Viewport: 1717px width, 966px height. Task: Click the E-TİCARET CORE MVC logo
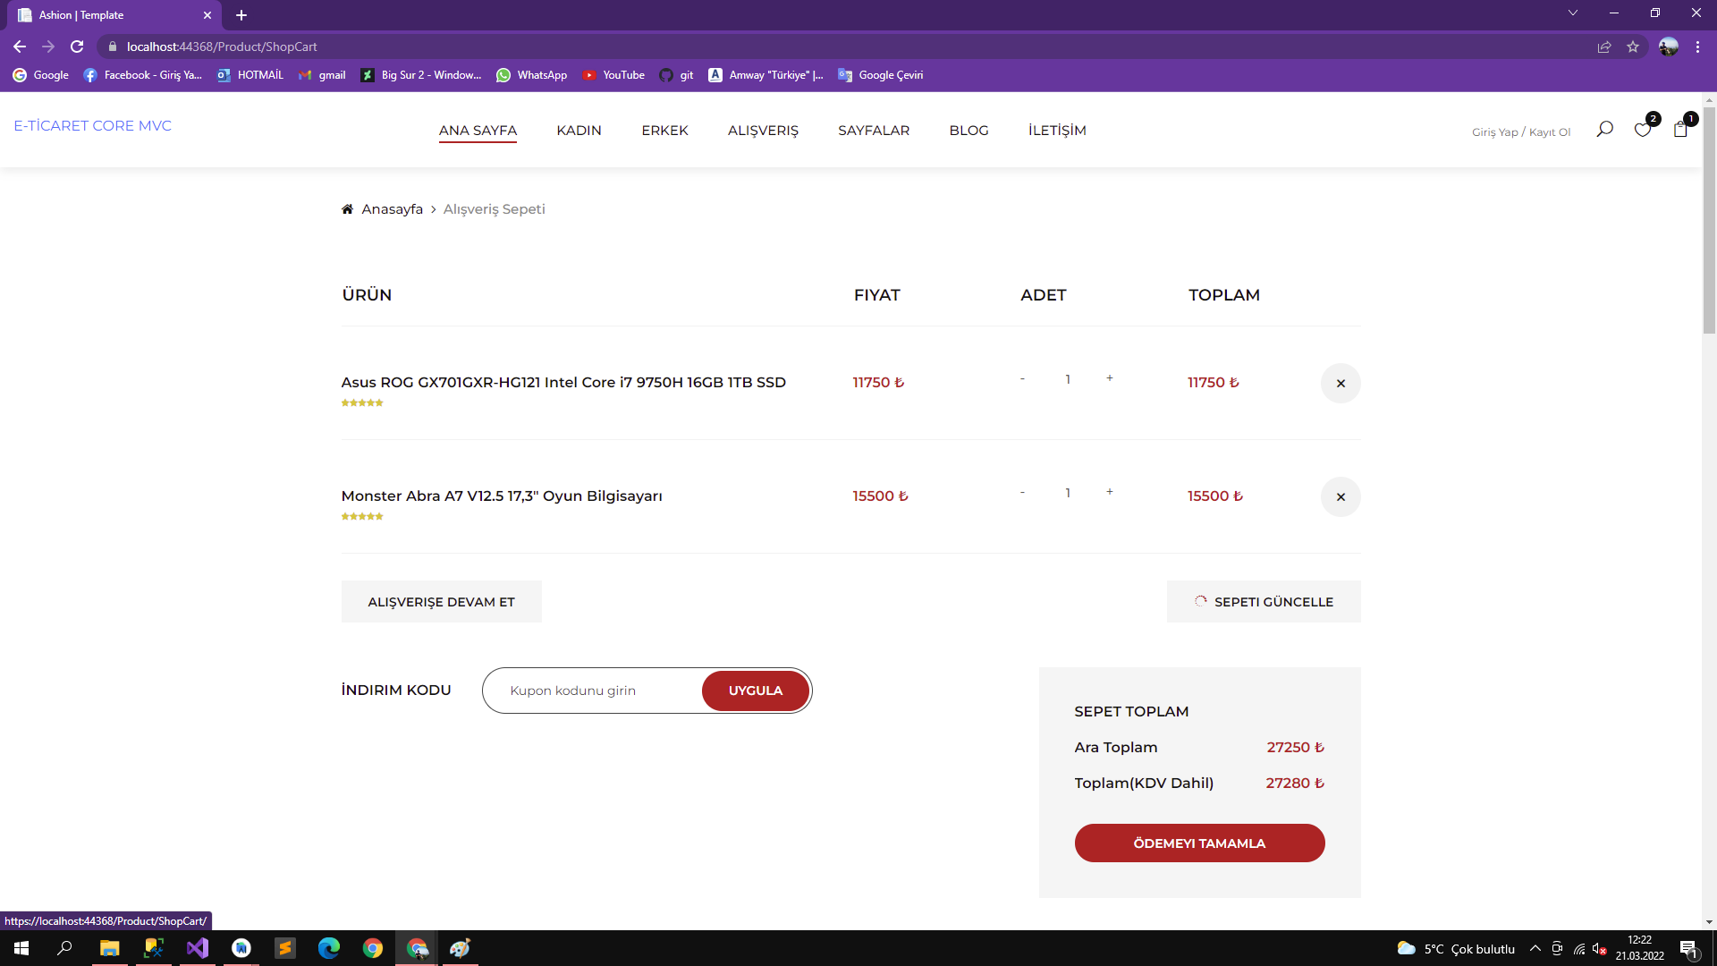92,126
